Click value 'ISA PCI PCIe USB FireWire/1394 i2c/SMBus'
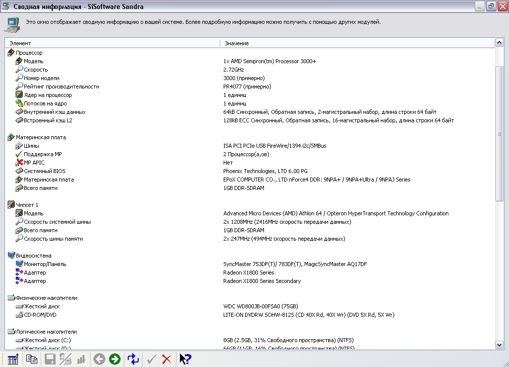 coord(274,146)
